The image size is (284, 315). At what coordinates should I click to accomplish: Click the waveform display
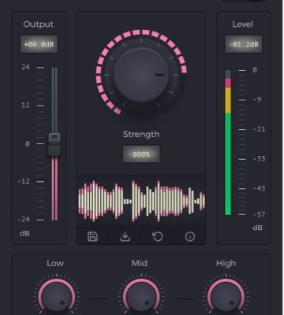141,201
